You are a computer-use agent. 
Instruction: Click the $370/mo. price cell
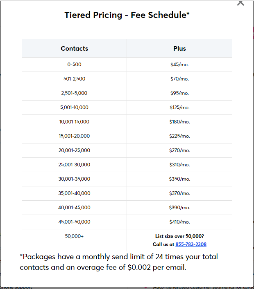[x=179, y=193]
